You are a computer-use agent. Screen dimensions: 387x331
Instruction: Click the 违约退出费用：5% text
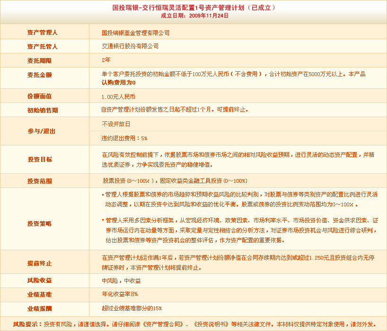pyautogui.click(x=124, y=138)
